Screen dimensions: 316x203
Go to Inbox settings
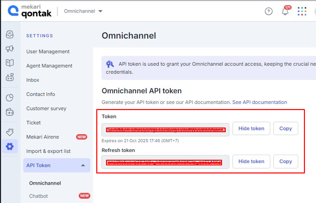[33, 80]
